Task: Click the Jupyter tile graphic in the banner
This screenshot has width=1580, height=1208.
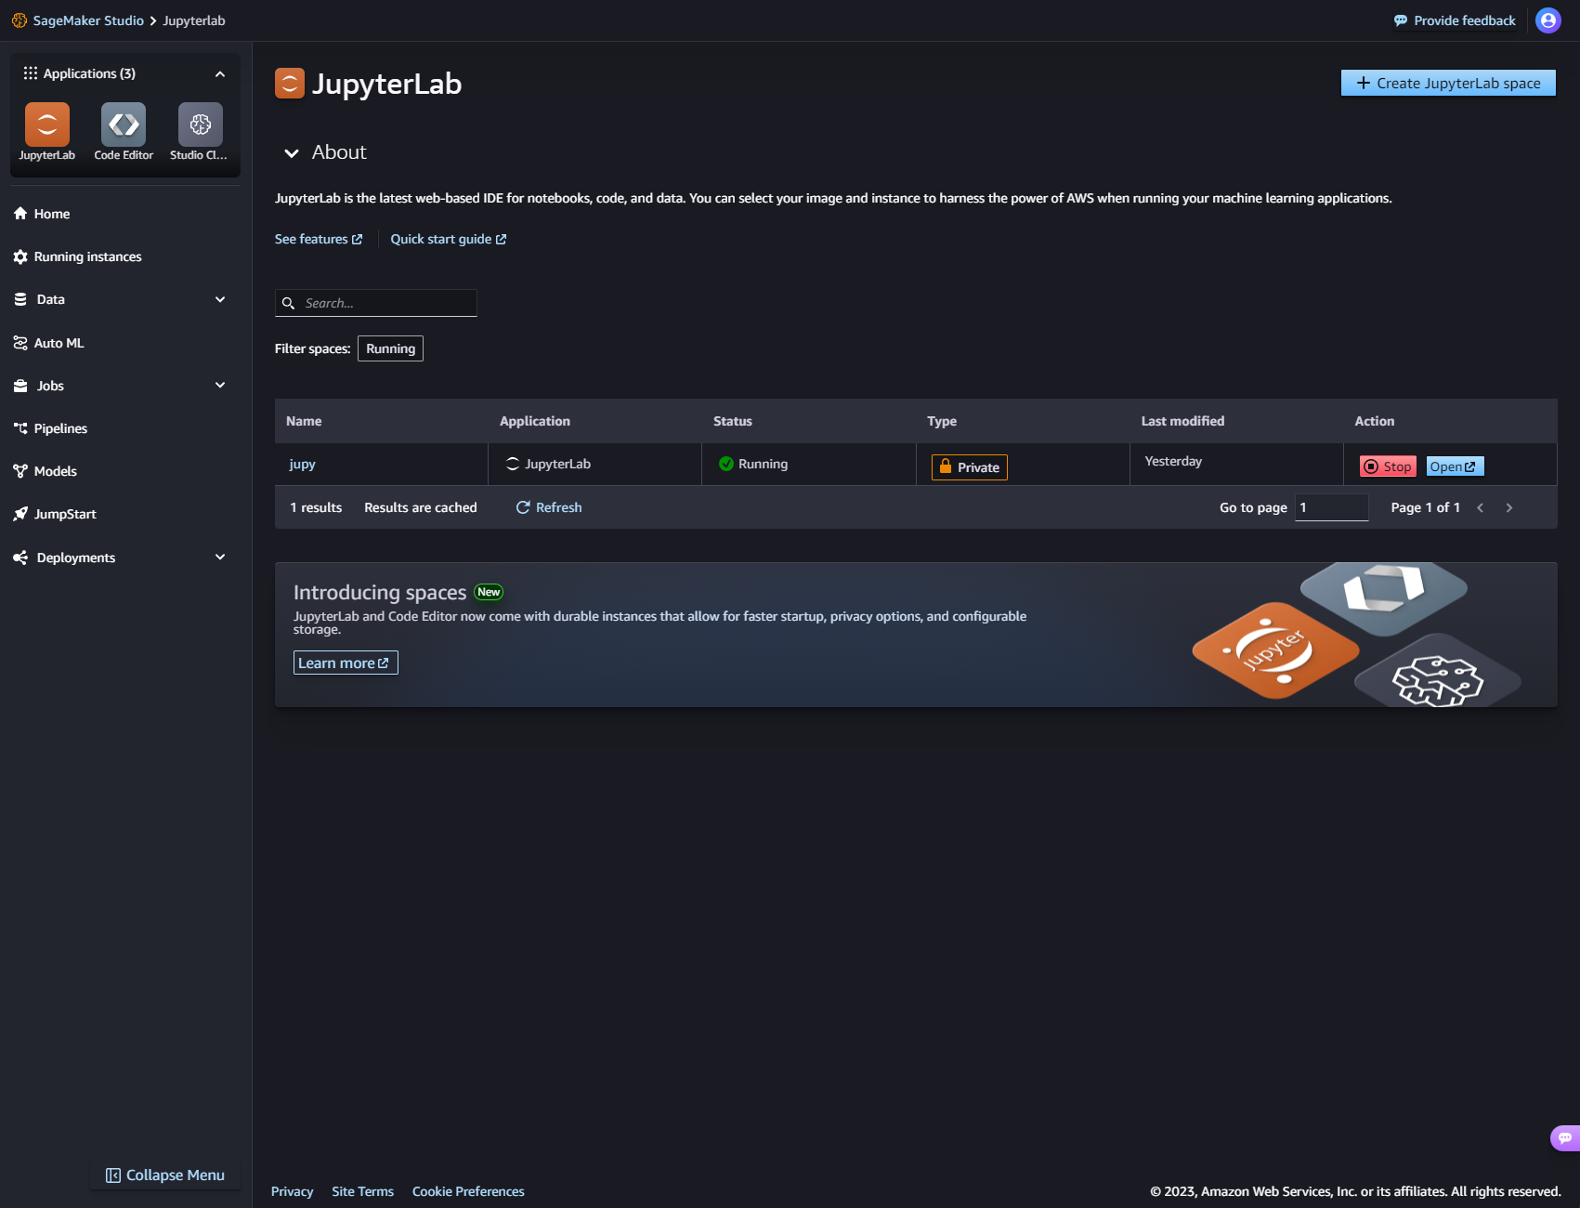Action: click(x=1275, y=650)
